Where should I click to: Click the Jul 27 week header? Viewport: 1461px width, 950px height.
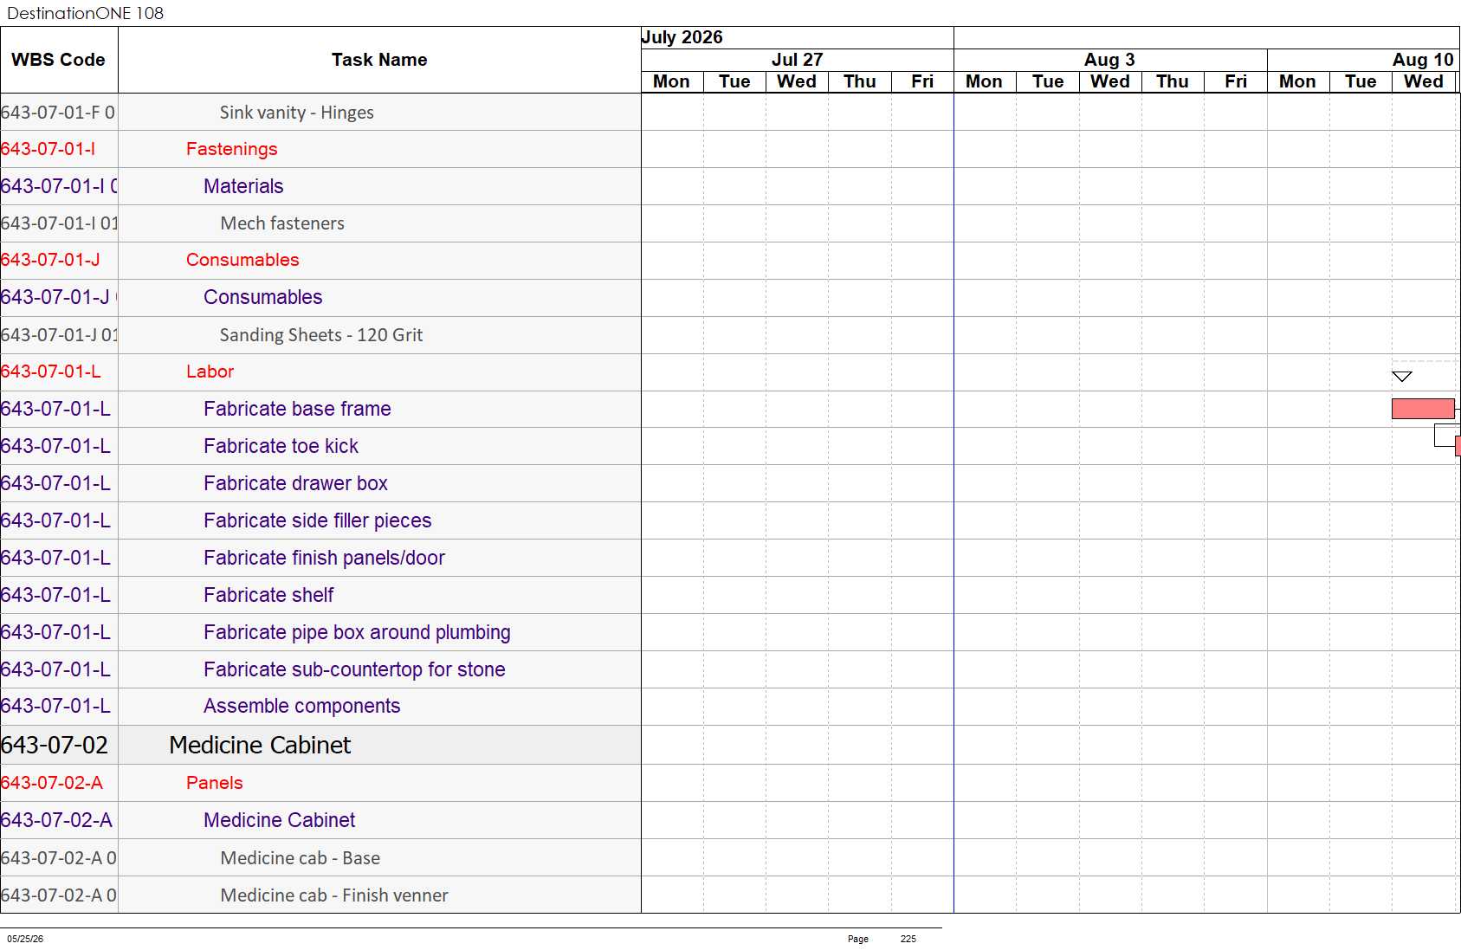[x=798, y=60]
